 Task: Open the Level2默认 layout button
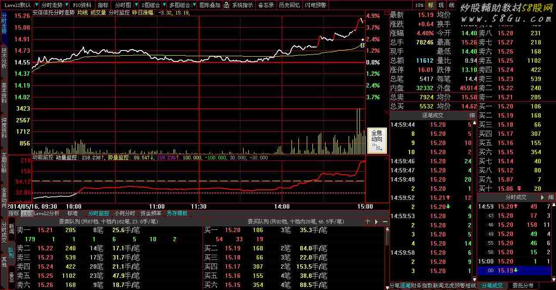click(17, 5)
